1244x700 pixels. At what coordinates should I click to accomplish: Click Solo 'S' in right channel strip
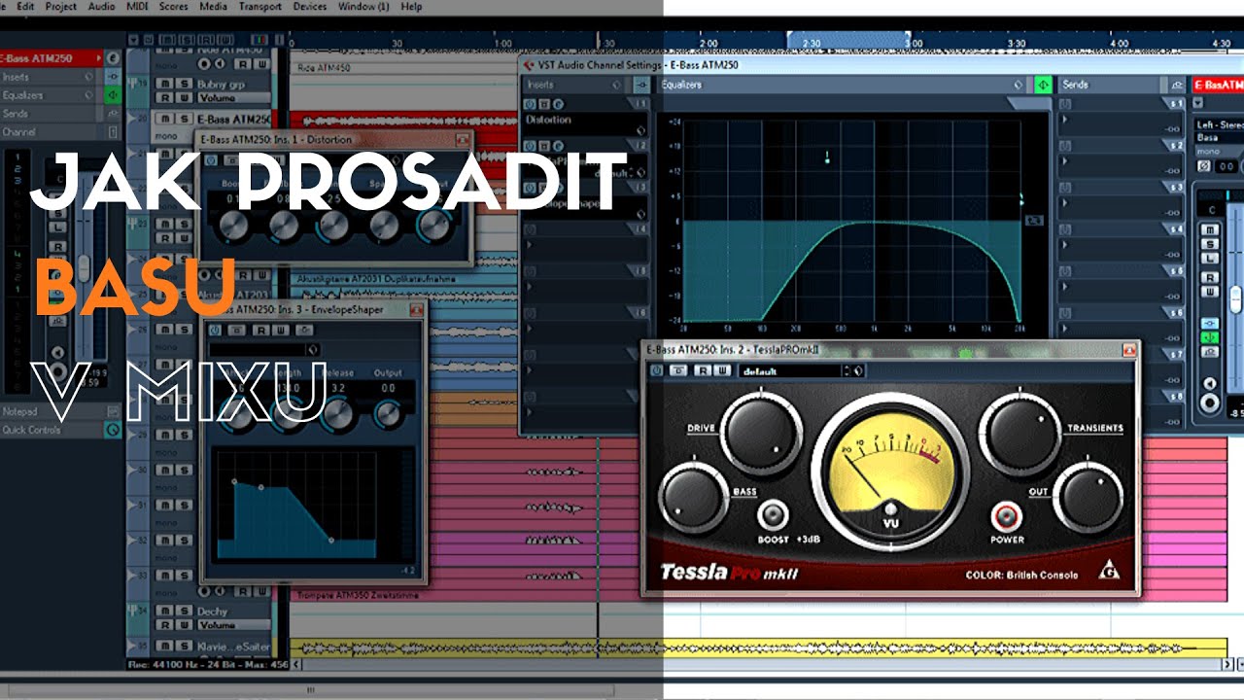[1210, 244]
